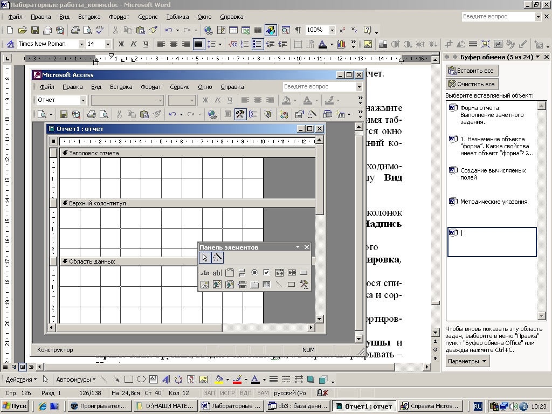Select Check Box tool in Панель элементов

266,272
